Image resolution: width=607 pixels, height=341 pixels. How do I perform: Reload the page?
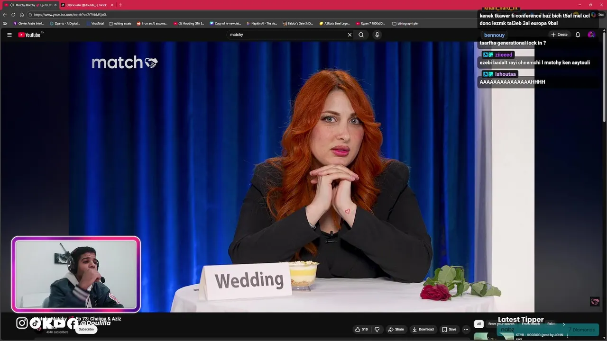(x=13, y=15)
